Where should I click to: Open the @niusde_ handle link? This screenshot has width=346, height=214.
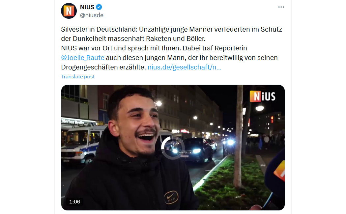tap(93, 15)
